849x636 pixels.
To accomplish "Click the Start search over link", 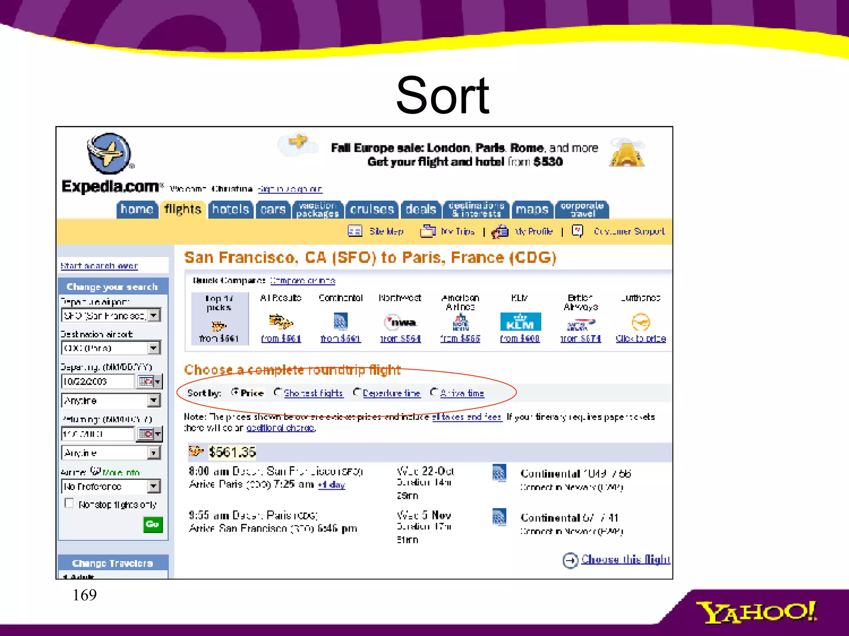I will [99, 265].
